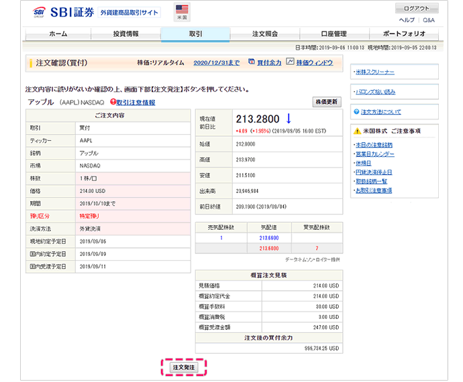Click the 30.00 USD estimated commission value
This screenshot has width=463, height=382.
tap(327, 306)
